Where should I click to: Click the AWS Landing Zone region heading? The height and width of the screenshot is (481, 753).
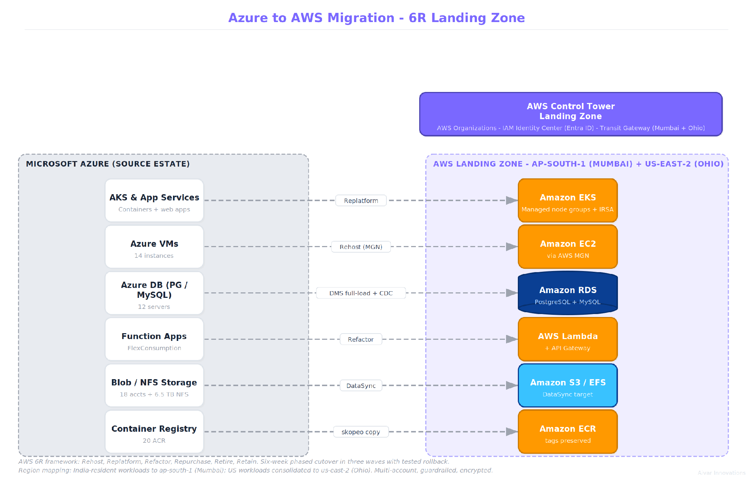(x=579, y=164)
